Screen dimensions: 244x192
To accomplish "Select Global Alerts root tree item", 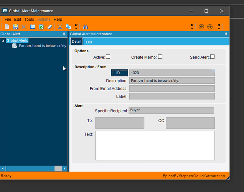I will pyautogui.click(x=17, y=40).
